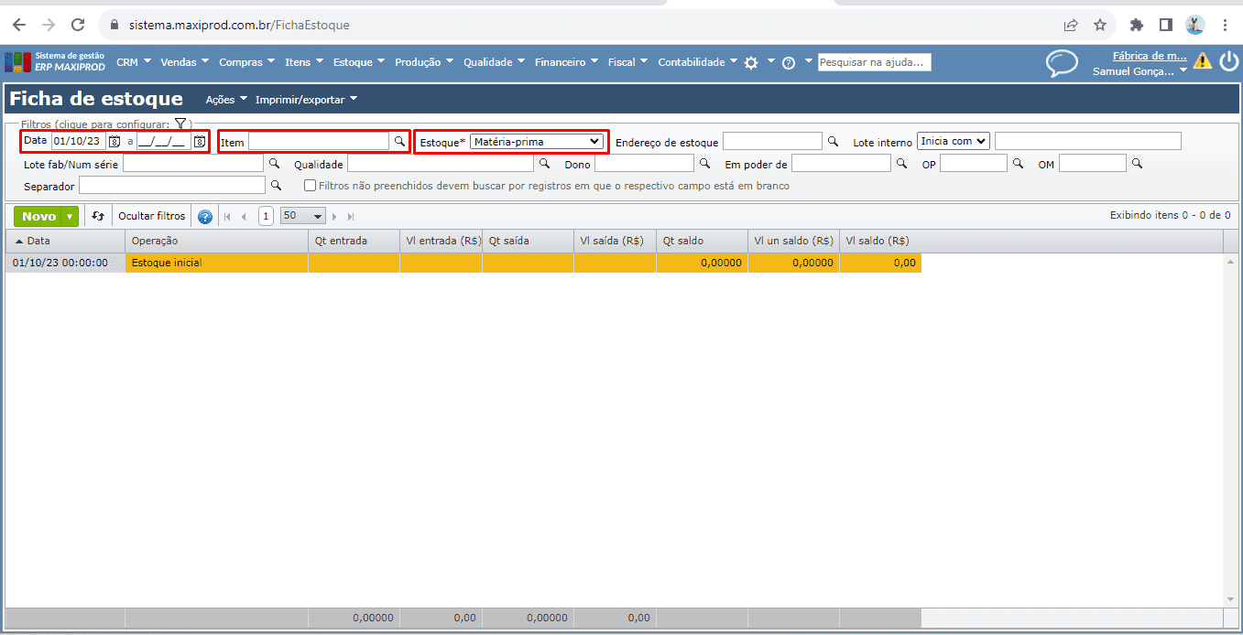Click the Qualidade search magnifier

pyautogui.click(x=544, y=164)
